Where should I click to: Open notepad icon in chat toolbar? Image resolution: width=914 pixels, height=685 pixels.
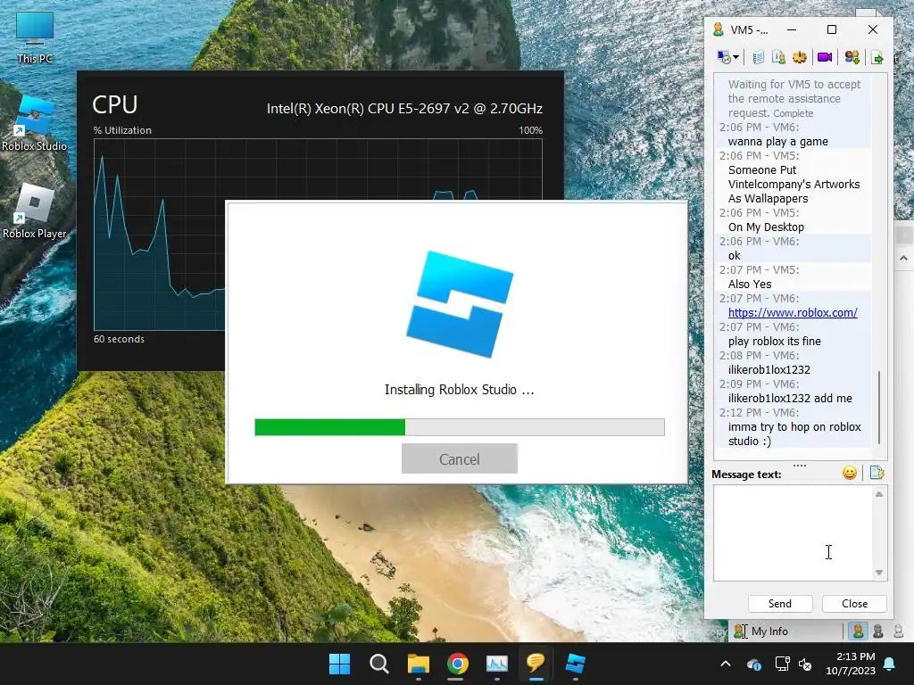[x=758, y=57]
